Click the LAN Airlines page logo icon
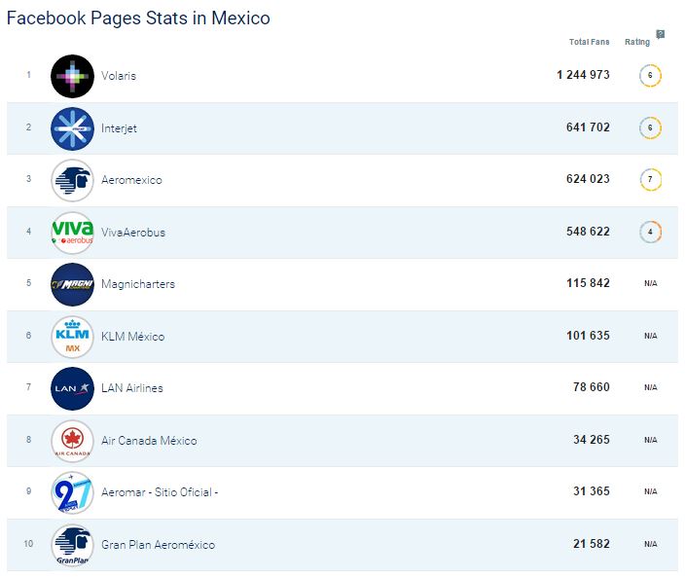 72,388
